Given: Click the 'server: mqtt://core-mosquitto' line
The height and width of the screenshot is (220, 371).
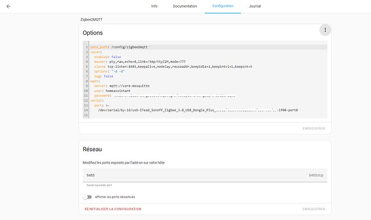Looking at the screenshot, I should point(122,86).
